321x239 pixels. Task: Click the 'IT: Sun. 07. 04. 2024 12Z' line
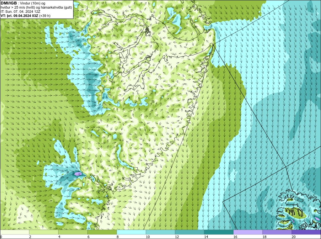[21, 12]
